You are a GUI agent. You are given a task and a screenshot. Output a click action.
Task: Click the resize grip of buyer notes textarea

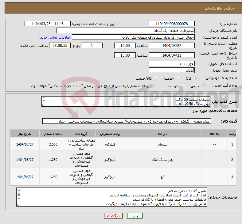click(18, 205)
